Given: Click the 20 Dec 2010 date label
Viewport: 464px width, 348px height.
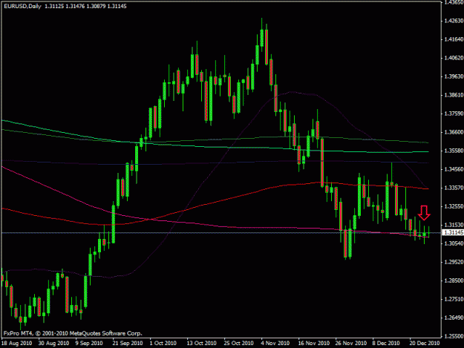Looking at the screenshot, I should 425,344.
